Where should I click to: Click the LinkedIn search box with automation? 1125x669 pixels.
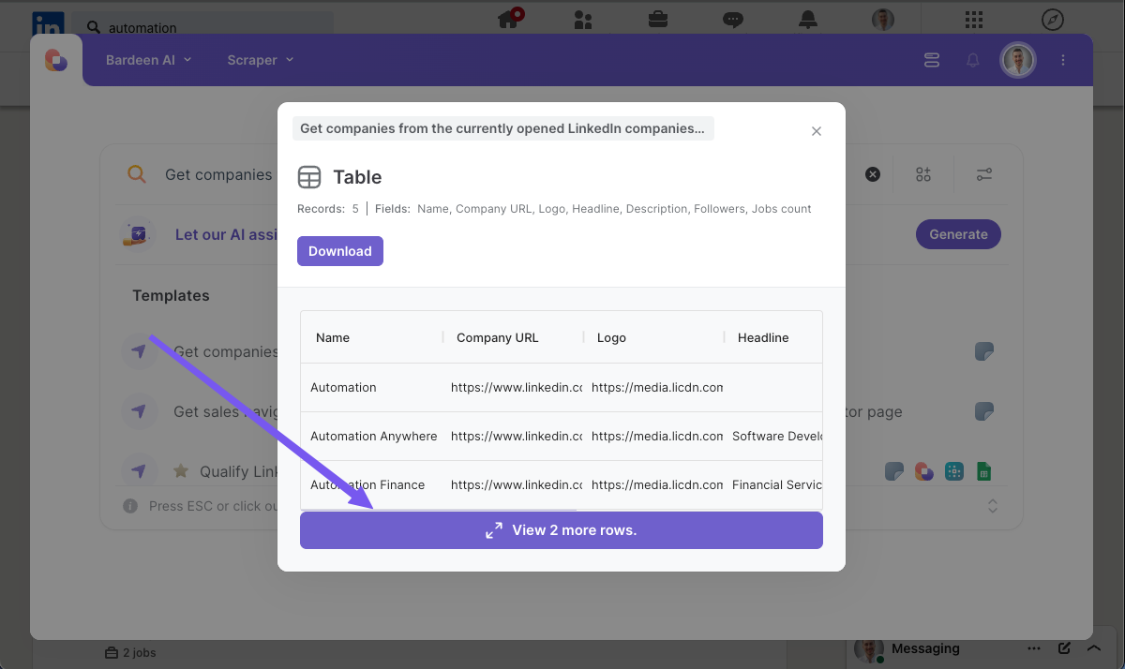click(203, 26)
